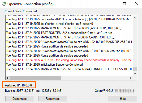Click the vertical scrollbar thumb

pos(135,69)
